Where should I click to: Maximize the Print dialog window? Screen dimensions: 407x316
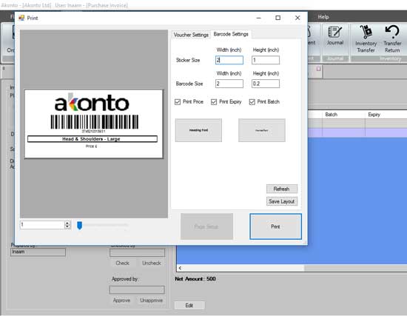pyautogui.click(x=277, y=18)
